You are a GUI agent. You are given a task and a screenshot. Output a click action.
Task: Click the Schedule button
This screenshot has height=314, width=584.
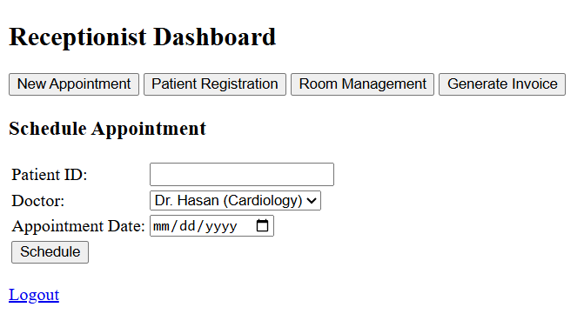click(50, 252)
